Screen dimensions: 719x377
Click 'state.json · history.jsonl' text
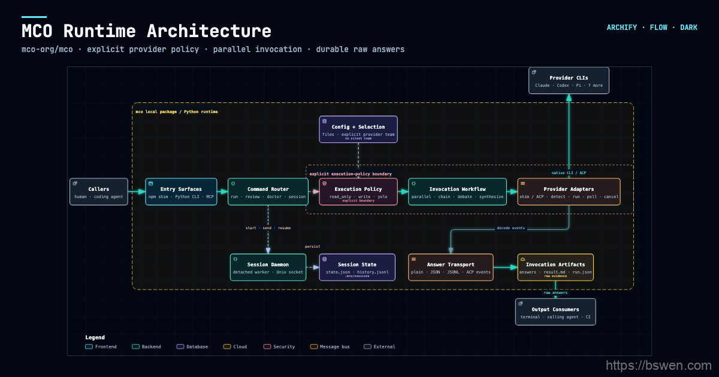tap(357, 272)
